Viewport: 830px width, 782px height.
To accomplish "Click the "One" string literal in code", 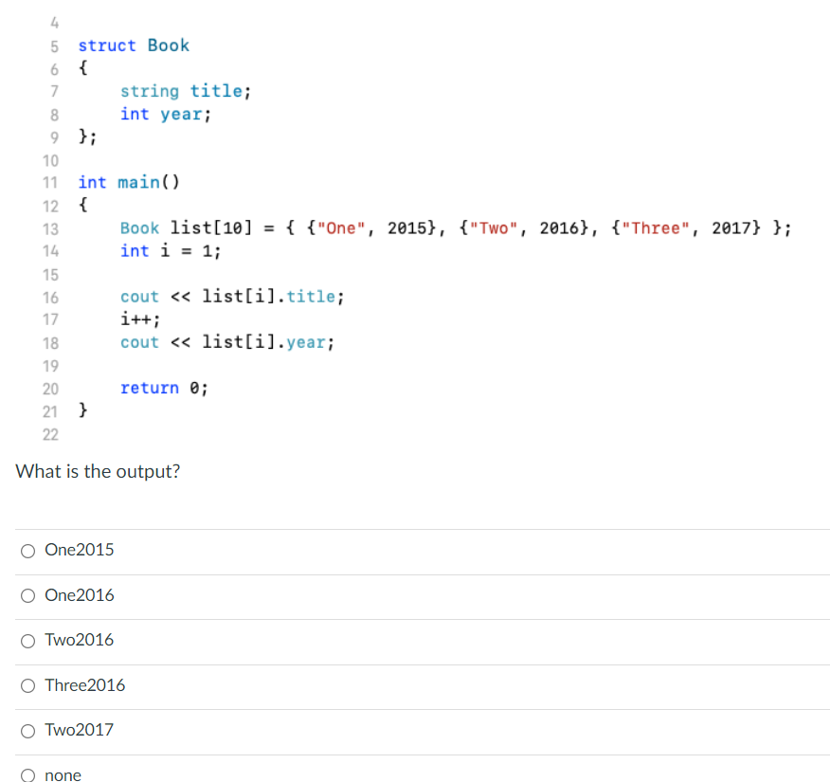I will point(341,227).
